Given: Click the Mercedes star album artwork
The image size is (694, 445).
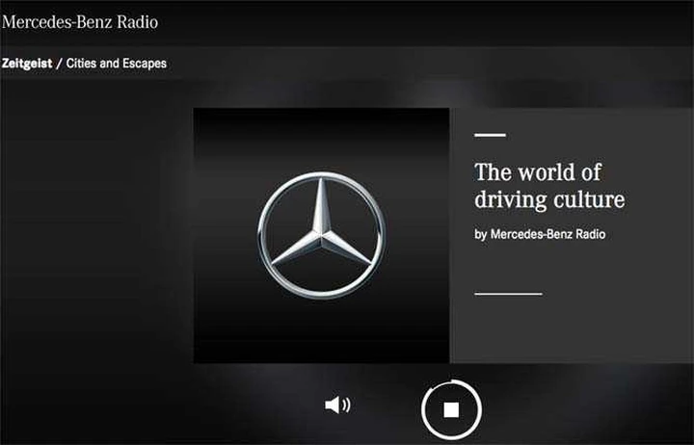Looking at the screenshot, I should click(x=321, y=235).
